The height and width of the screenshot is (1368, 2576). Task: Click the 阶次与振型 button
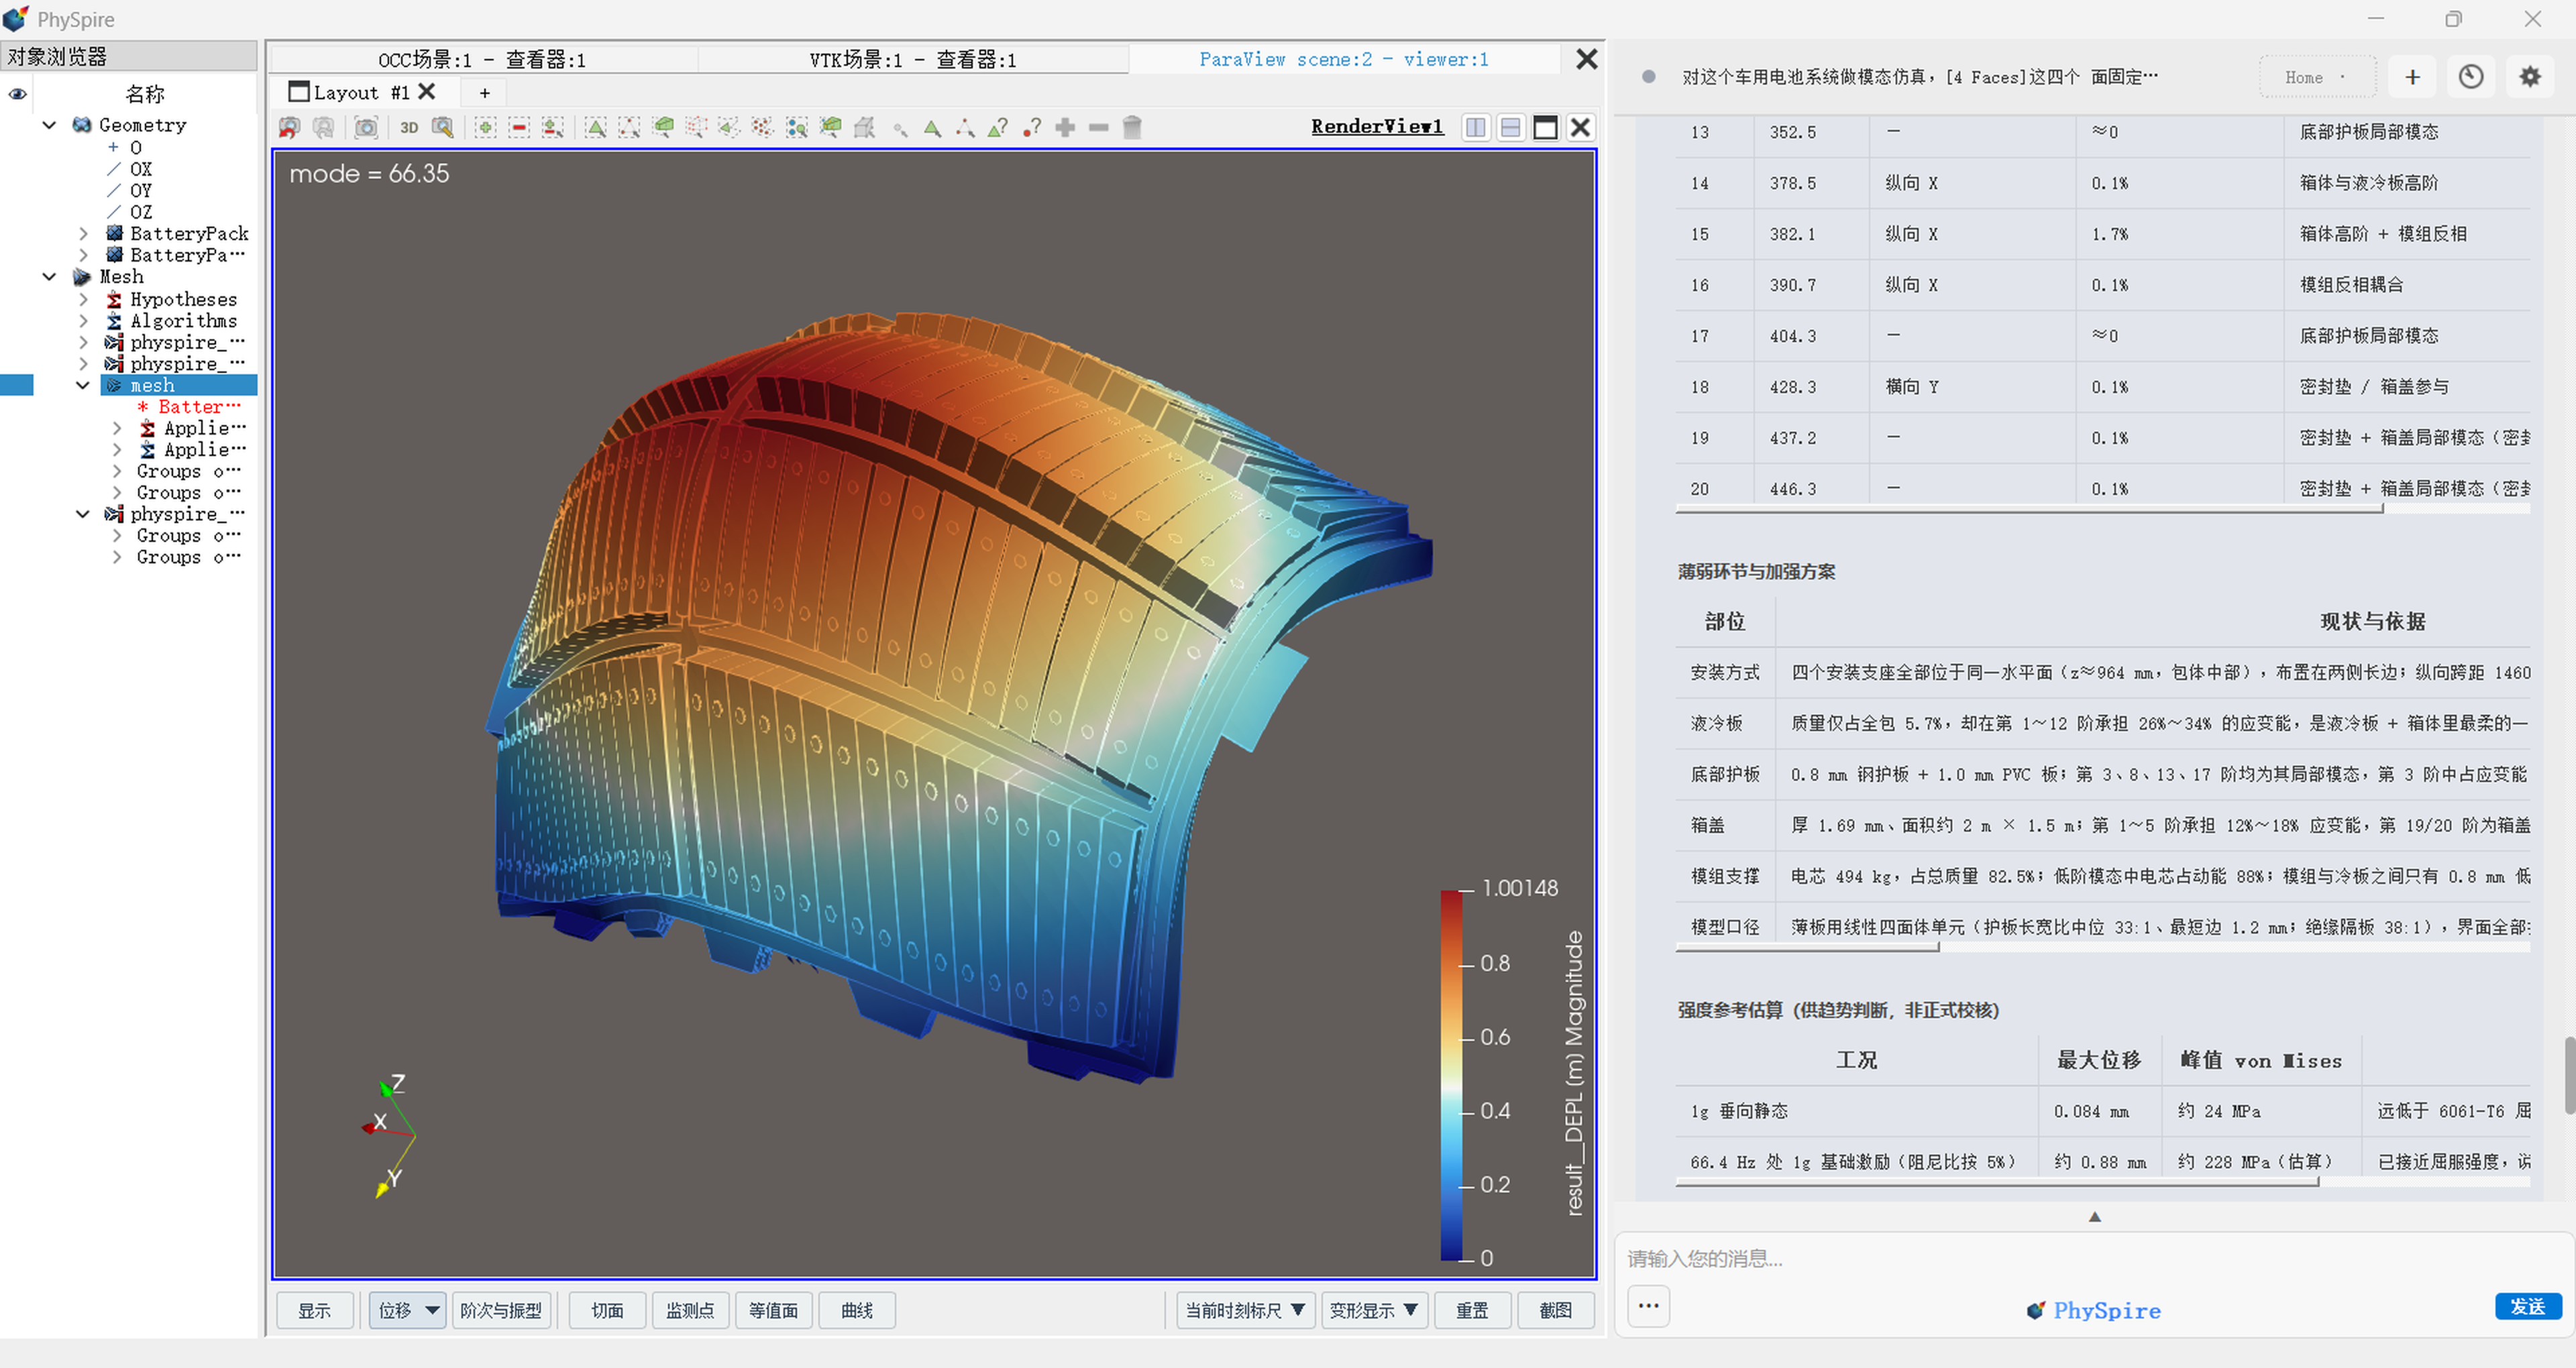(501, 1310)
